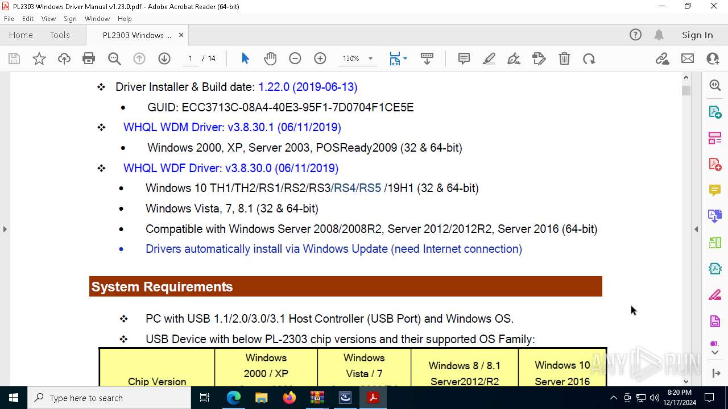Add a comment note

(464, 59)
